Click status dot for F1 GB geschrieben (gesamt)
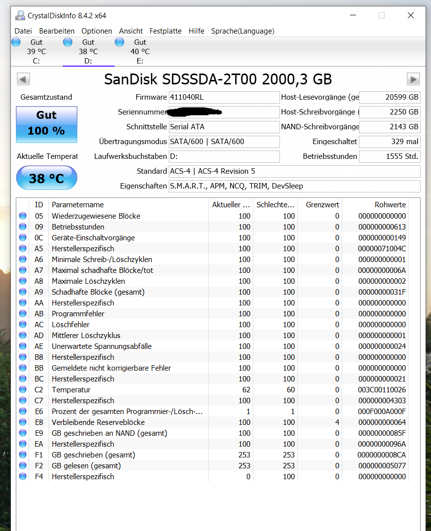Image resolution: width=431 pixels, height=531 pixels. tap(23, 455)
